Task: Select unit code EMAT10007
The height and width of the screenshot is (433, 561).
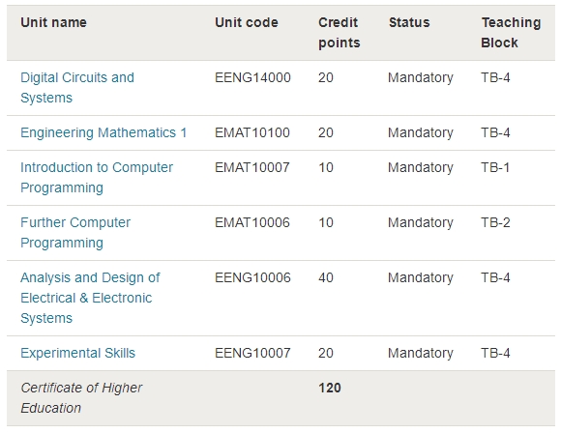Action: (x=252, y=167)
